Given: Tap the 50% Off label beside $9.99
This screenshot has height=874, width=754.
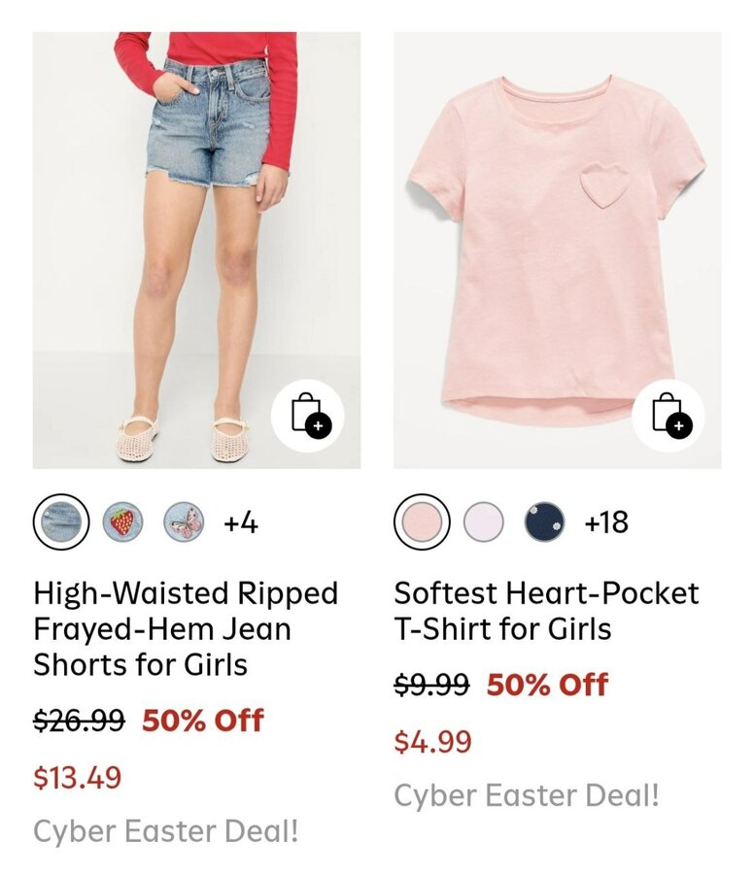Looking at the screenshot, I should [x=547, y=685].
